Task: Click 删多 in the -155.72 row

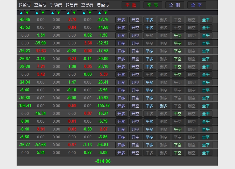Action: pos(164,106)
